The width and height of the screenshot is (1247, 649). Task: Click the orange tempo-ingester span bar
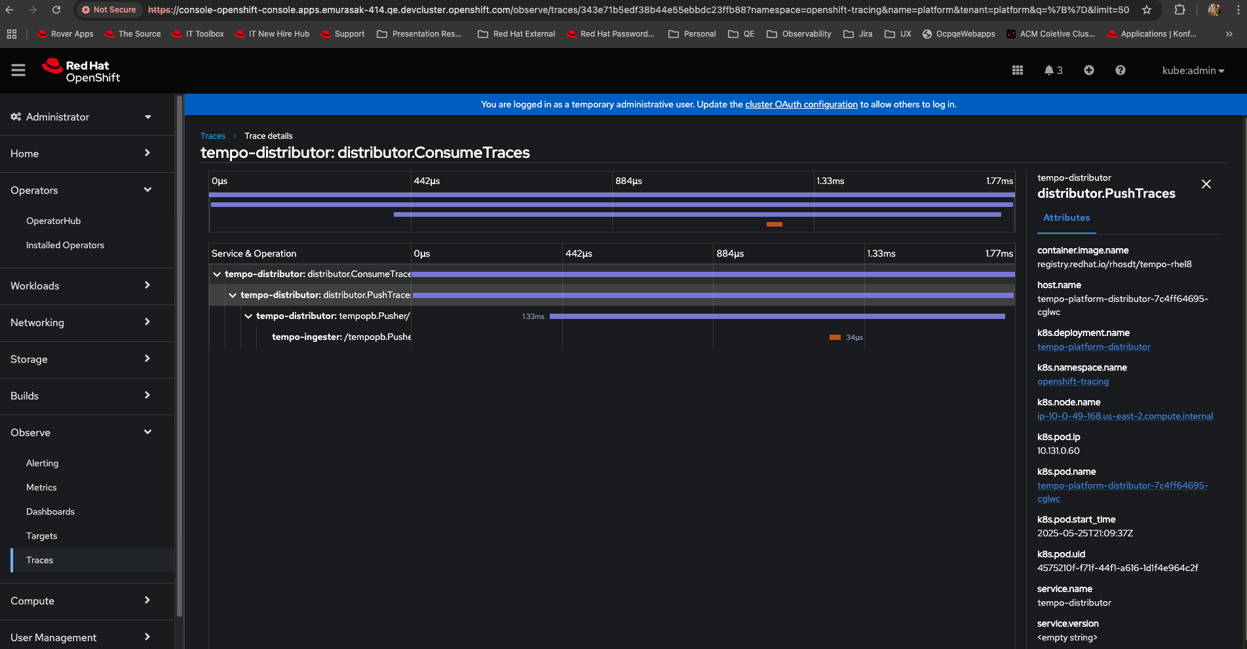(x=835, y=337)
